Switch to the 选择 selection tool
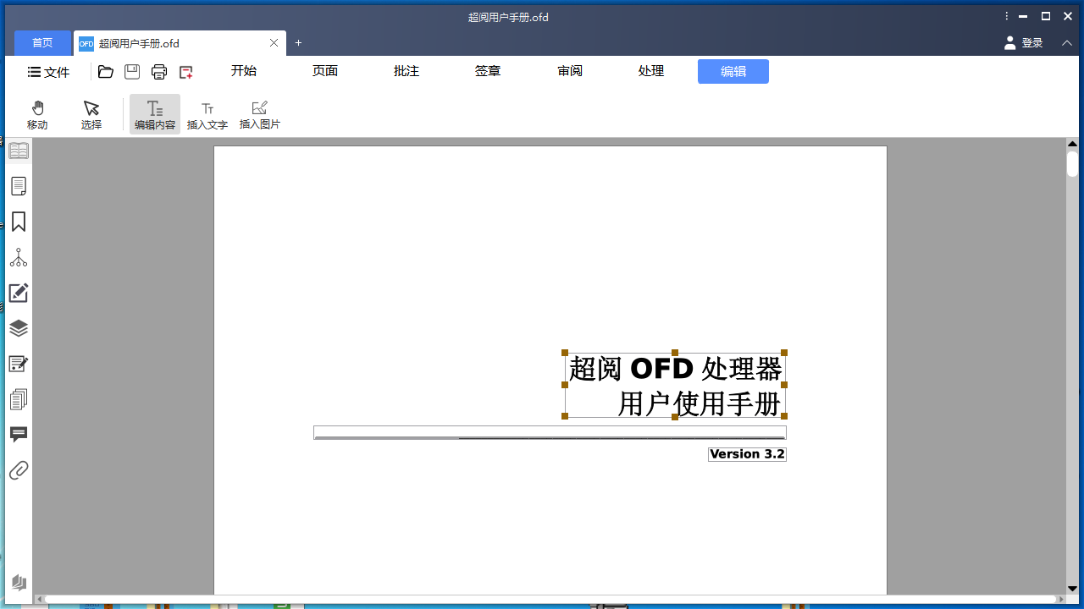The image size is (1084, 609). pyautogui.click(x=91, y=114)
